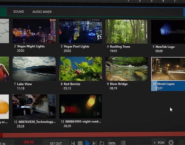Screen dimensions: 185x145
Task: Click the audio speaker icon on Vegas Pool Lights thumbnail
Action: click(x=96, y=39)
